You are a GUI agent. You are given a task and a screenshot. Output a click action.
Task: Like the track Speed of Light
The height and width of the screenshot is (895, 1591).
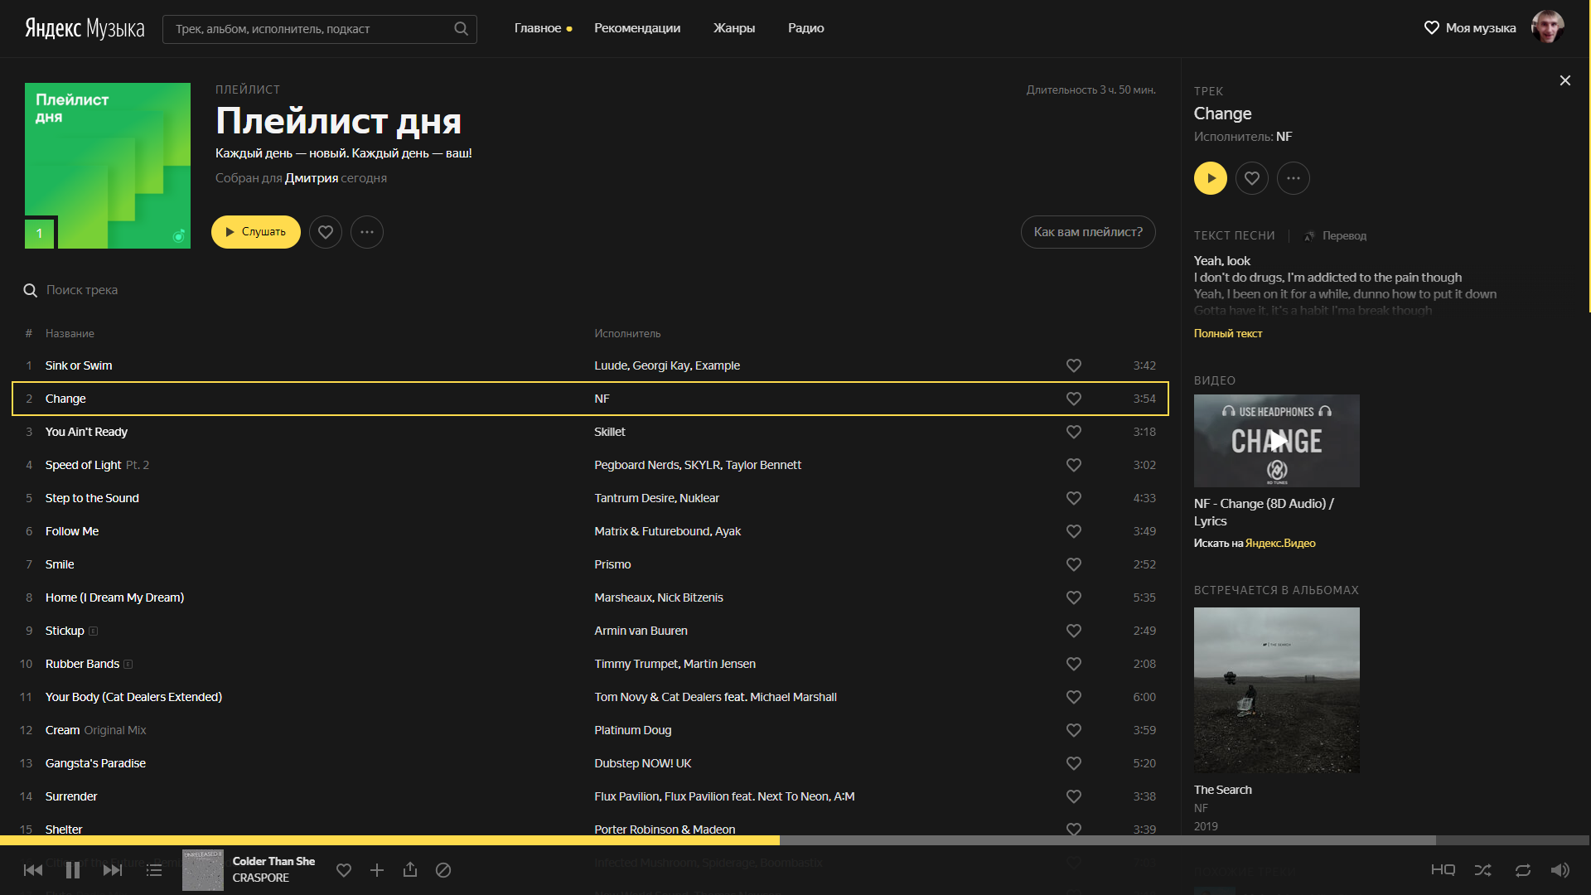pos(1074,465)
